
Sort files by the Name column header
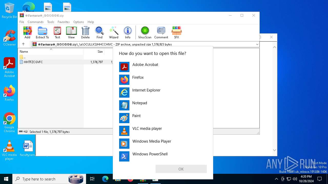click(x=51, y=52)
